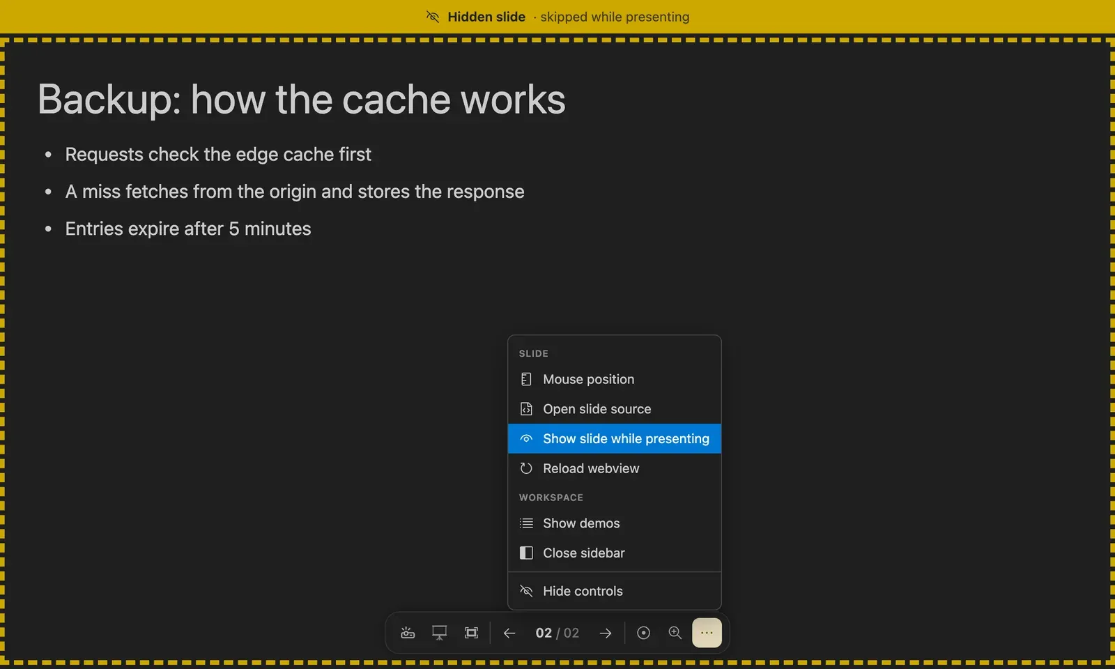The width and height of the screenshot is (1115, 669).
Task: Click the Hidden slide banner label
Action: click(x=486, y=17)
